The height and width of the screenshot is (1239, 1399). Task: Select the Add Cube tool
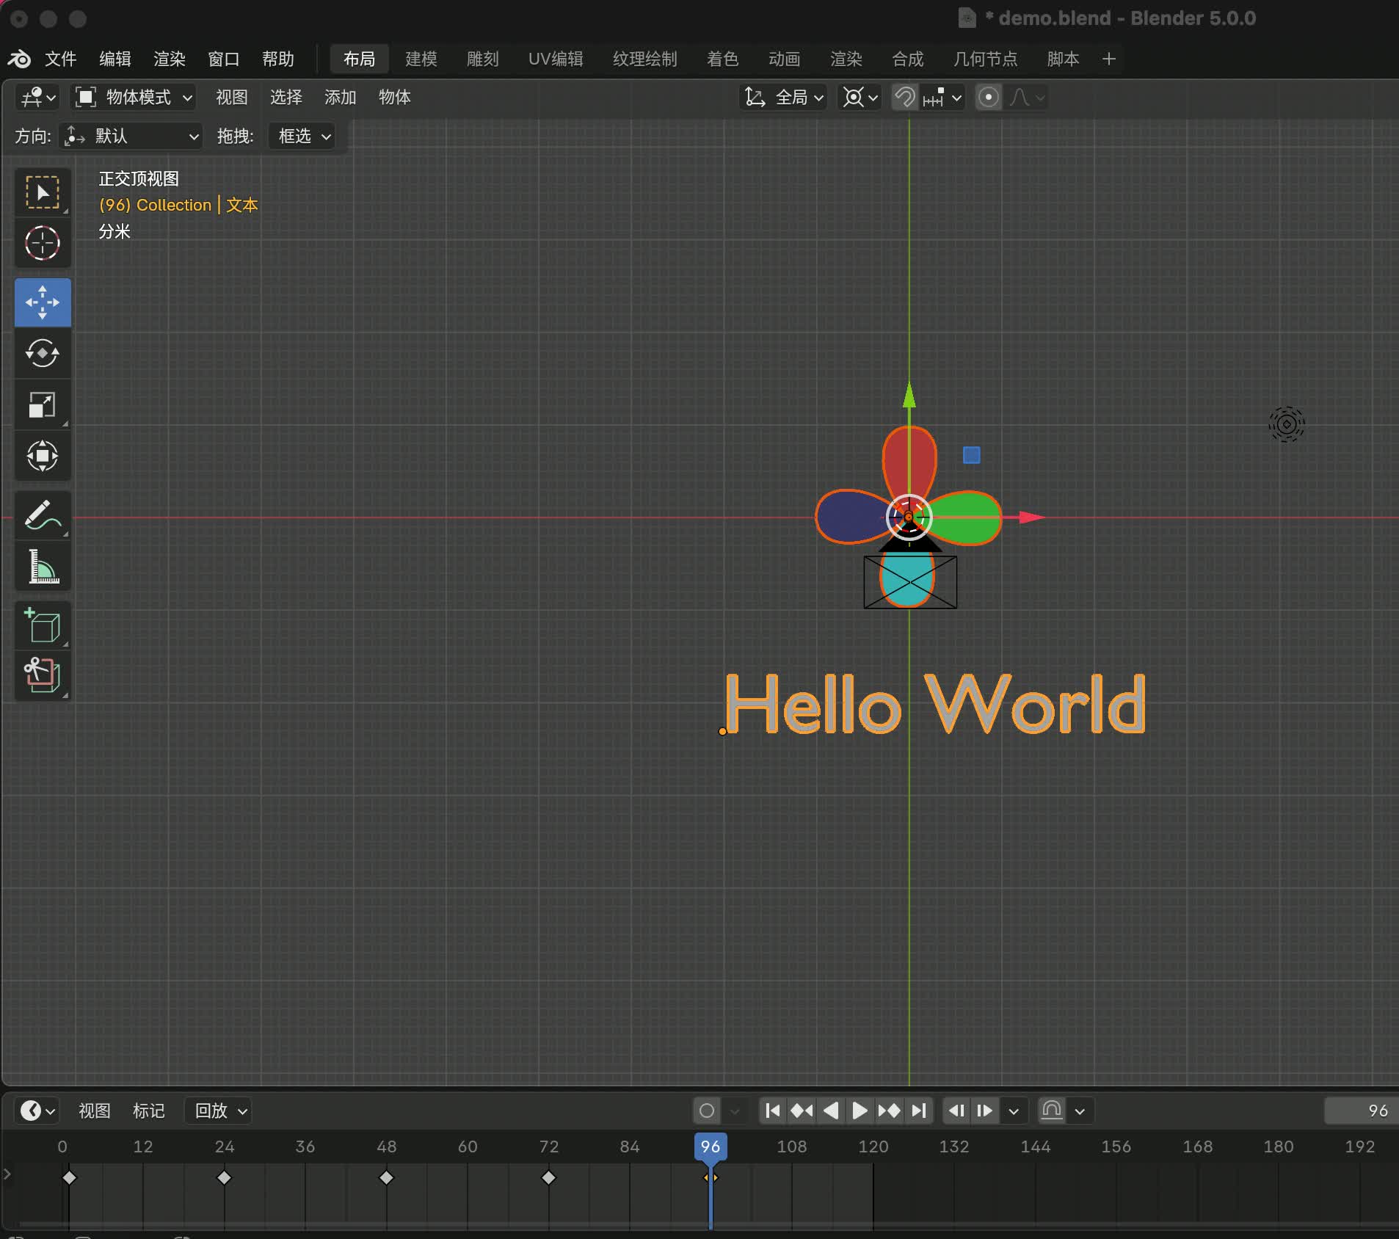[43, 626]
